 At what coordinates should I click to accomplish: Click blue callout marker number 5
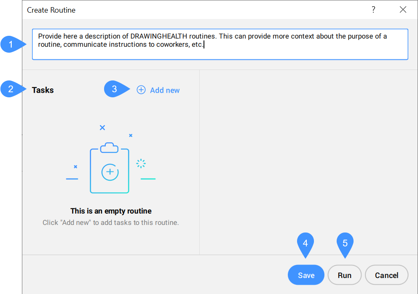(x=345, y=244)
